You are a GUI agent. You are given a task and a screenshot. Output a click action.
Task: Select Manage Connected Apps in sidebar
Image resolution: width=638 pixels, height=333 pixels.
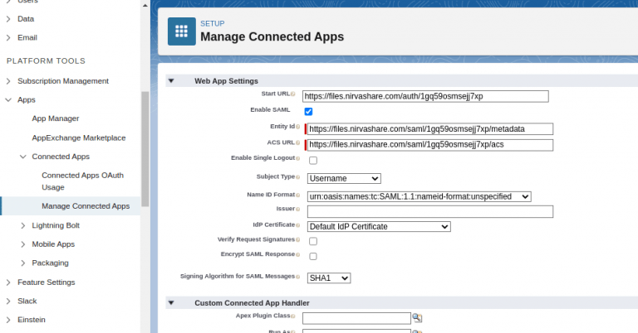pyautogui.click(x=86, y=206)
